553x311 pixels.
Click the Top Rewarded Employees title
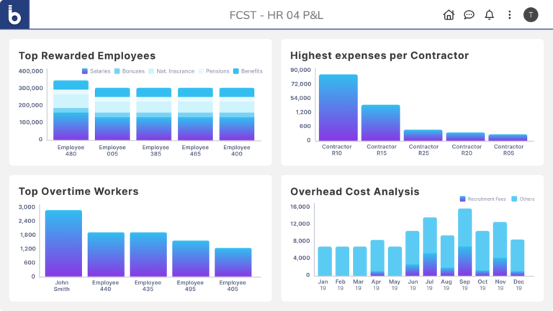coord(87,55)
